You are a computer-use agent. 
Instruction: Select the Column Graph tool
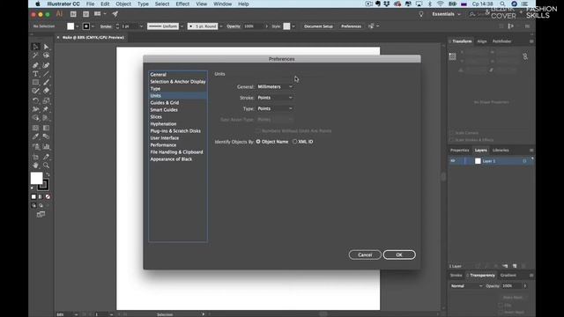47,147
